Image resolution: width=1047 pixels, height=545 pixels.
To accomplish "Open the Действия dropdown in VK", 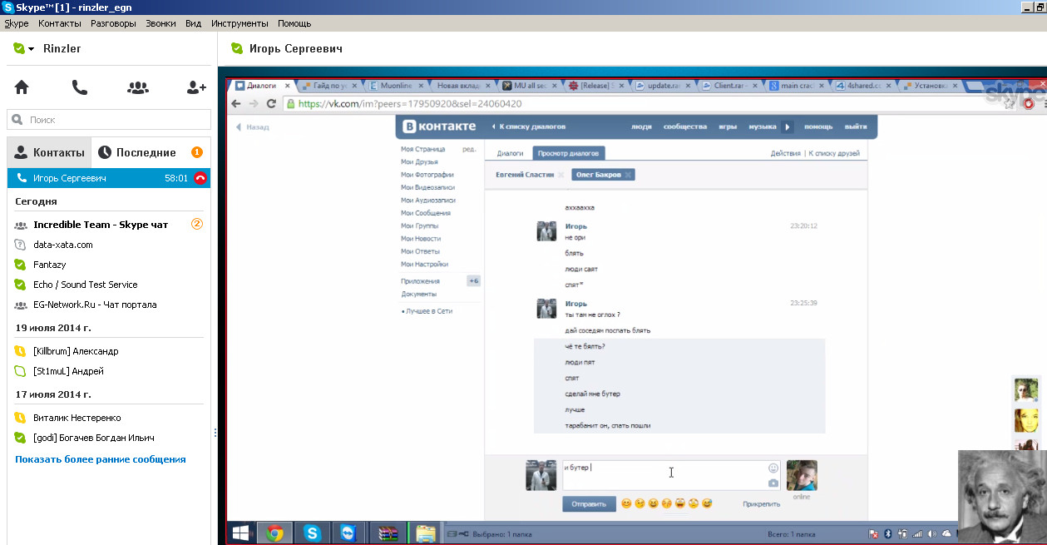I will coord(785,153).
